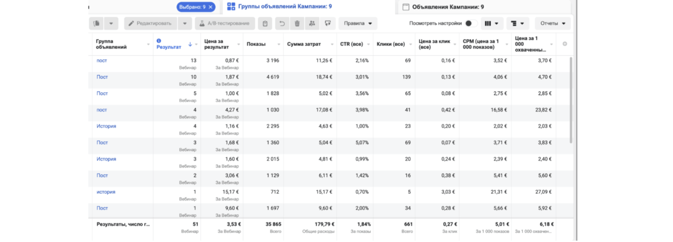Image resolution: width=673 pixels, height=242 pixels.
Task: Open the breakdown dropdown
Action: [x=517, y=24]
